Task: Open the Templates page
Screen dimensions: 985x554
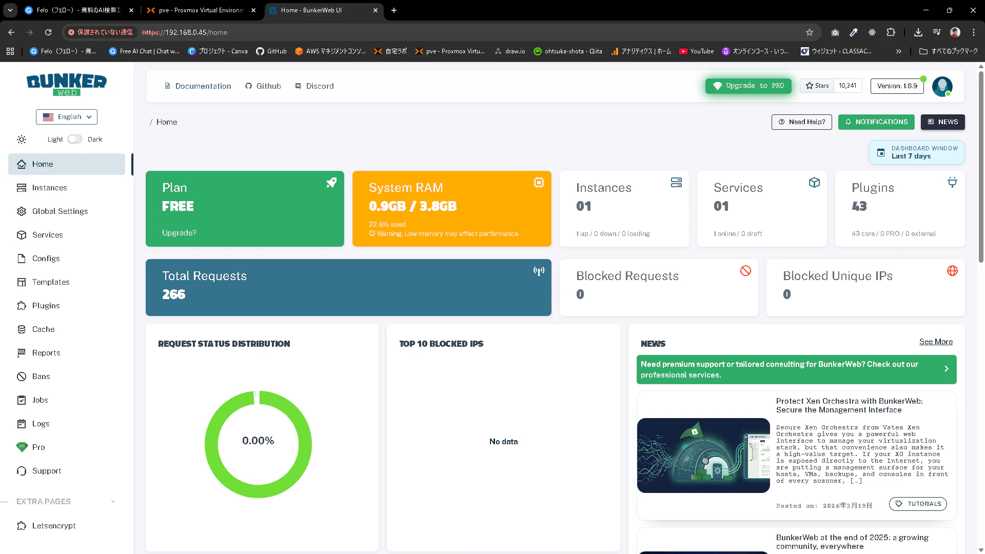Action: click(67, 282)
